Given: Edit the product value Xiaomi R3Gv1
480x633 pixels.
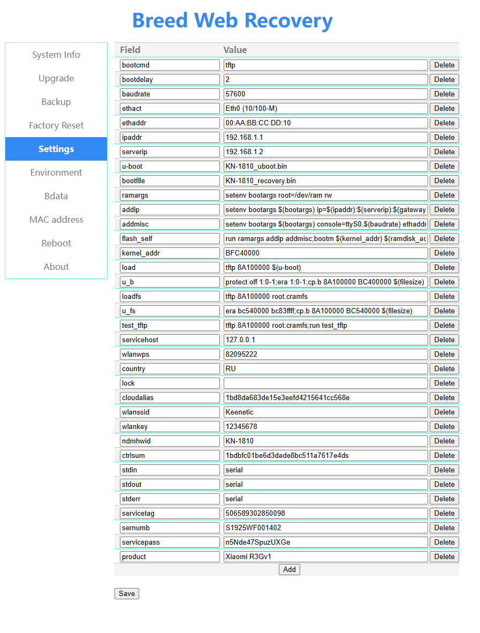Looking at the screenshot, I should point(325,557).
